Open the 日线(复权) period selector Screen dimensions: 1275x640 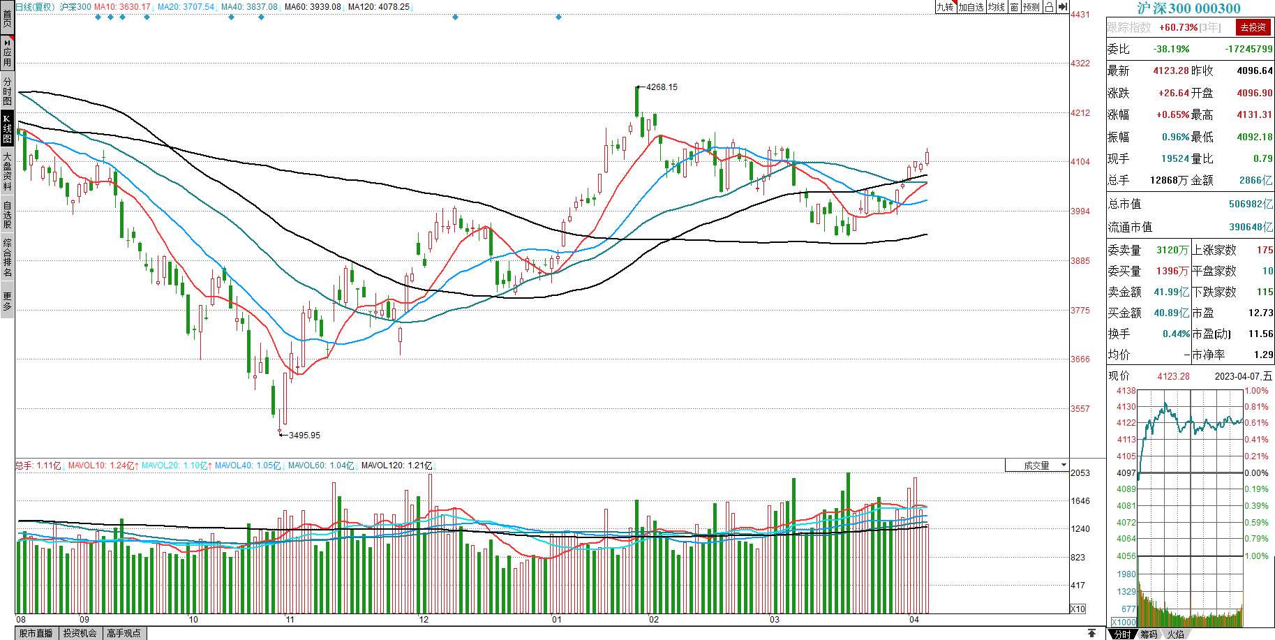tap(35, 7)
